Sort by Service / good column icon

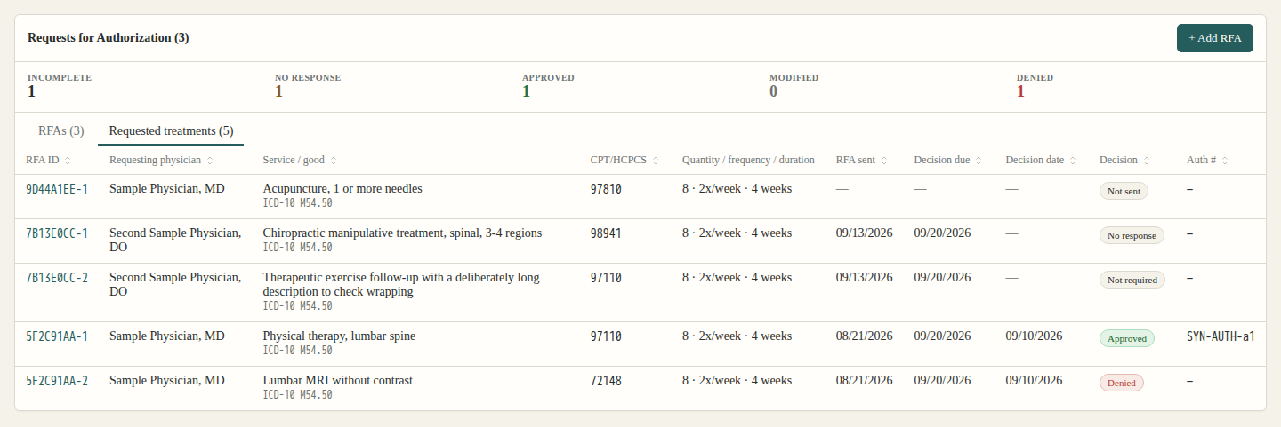coord(334,161)
